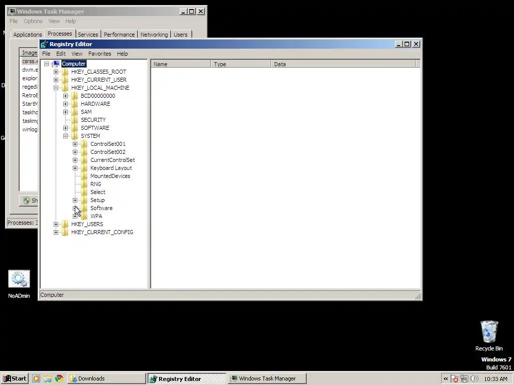The image size is (514, 385).
Task: Click the HKEY_CURRENT_USER folder icon
Action: 65,80
